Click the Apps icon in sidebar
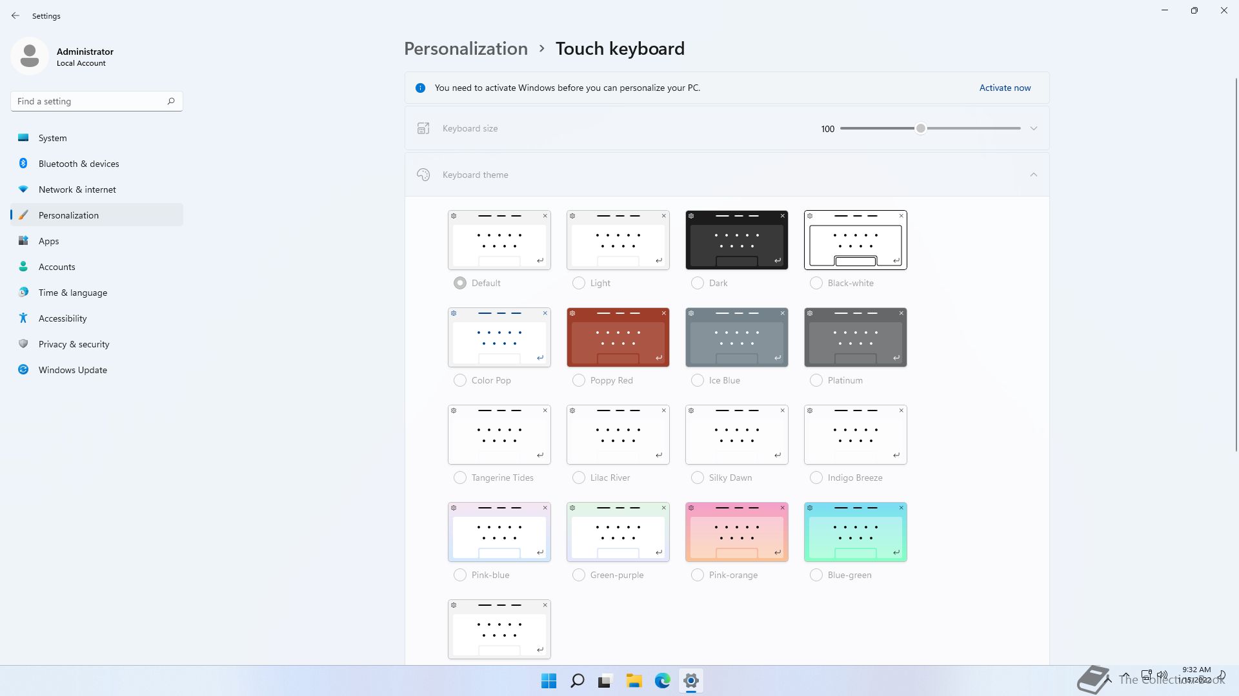 tap(23, 241)
